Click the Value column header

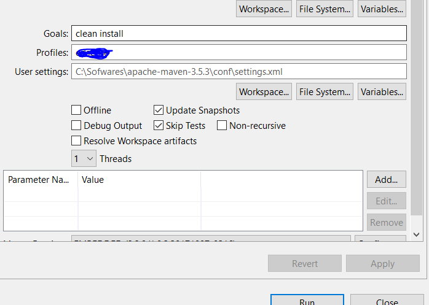(x=138, y=180)
